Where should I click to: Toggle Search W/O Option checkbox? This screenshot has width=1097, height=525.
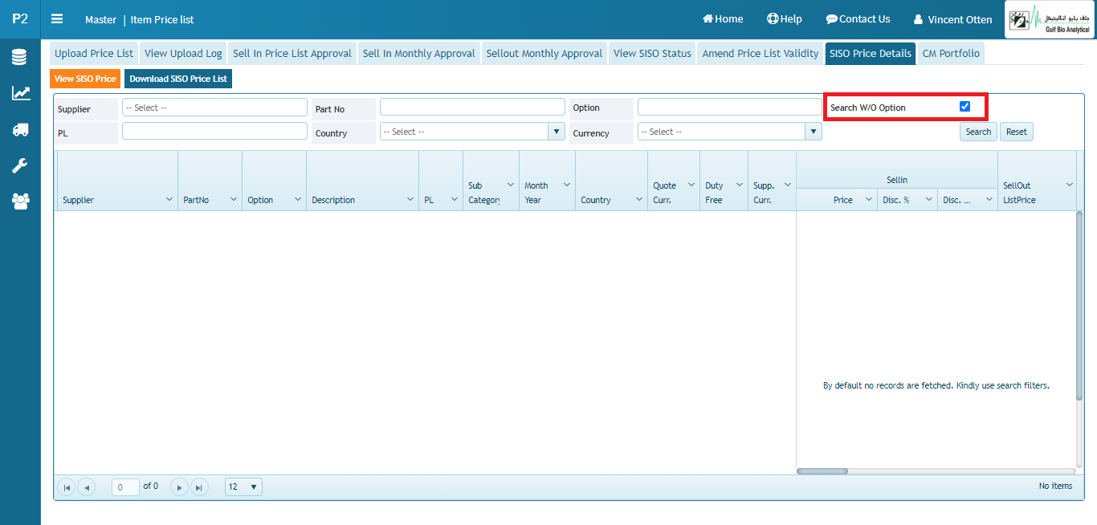[965, 107]
